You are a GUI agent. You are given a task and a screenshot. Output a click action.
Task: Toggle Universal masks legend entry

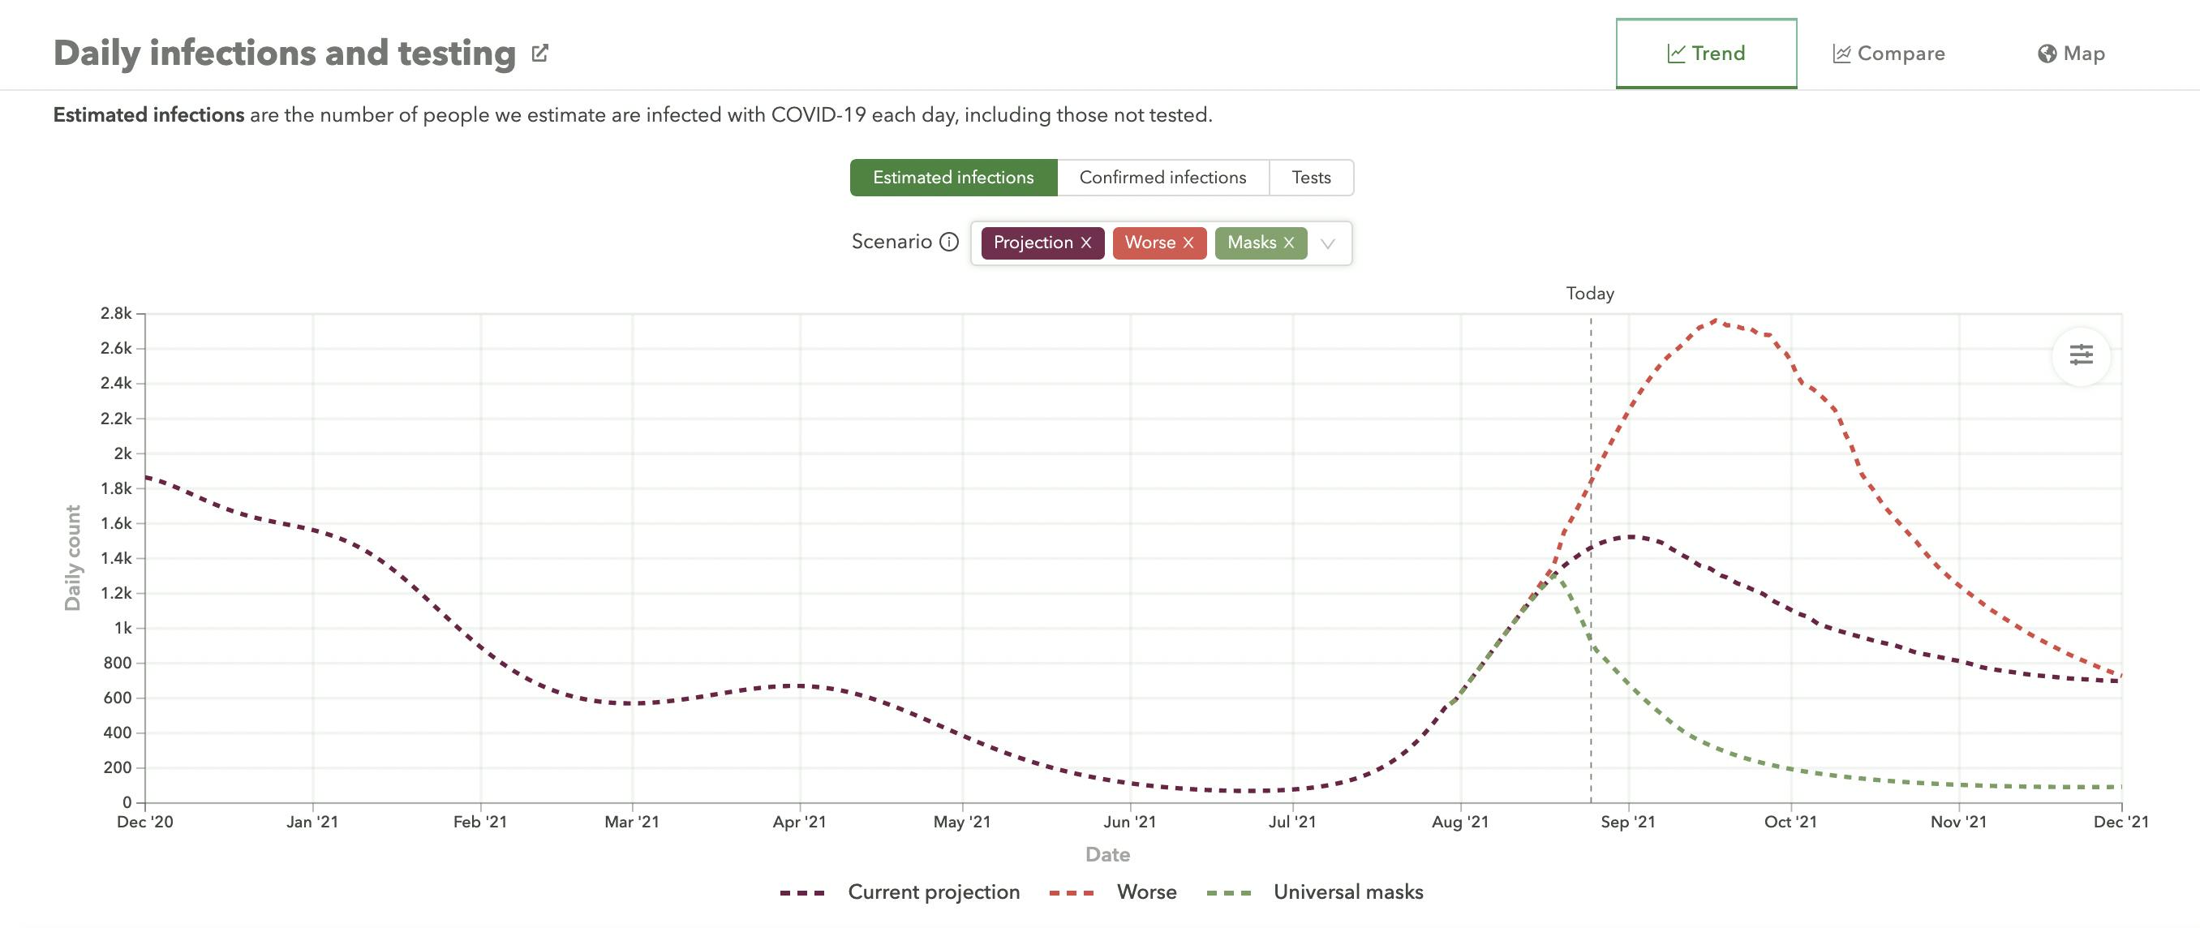pos(1347,892)
